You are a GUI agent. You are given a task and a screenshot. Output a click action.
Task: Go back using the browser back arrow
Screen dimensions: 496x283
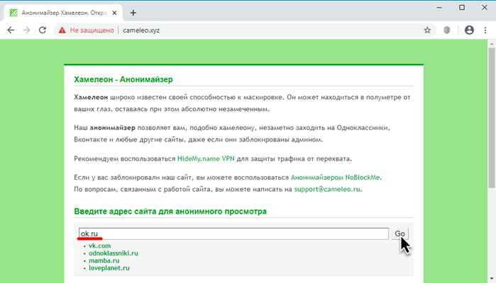[x=11, y=30]
